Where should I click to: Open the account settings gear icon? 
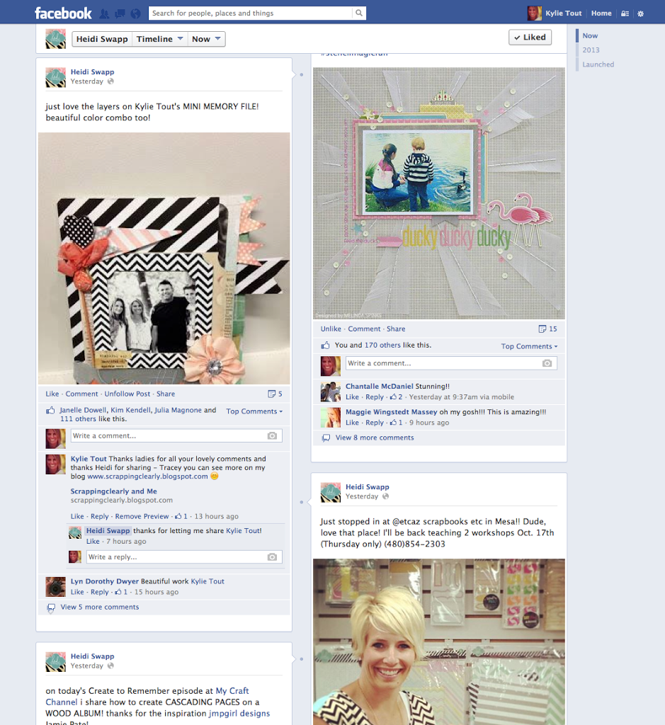click(641, 13)
